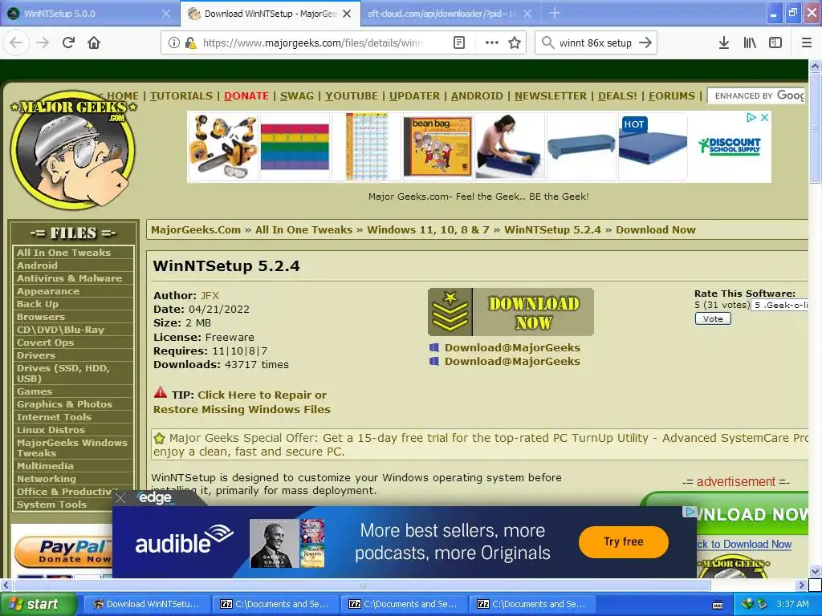
Task: Toggle reader view icon
Action: click(x=459, y=43)
